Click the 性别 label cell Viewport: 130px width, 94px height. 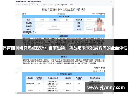[x=55, y=20]
